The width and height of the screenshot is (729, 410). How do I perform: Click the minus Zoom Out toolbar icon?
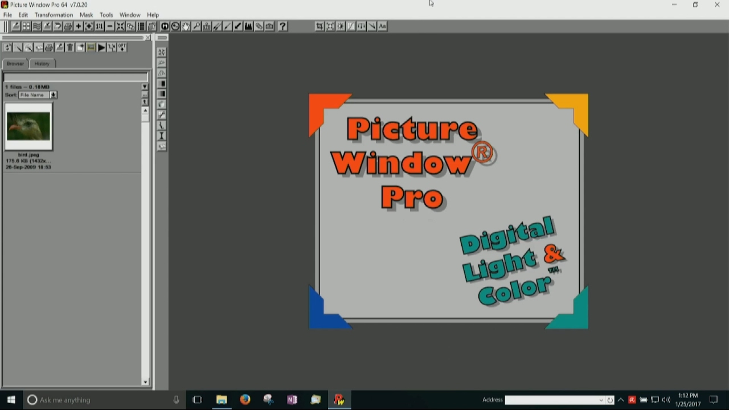(x=110, y=26)
